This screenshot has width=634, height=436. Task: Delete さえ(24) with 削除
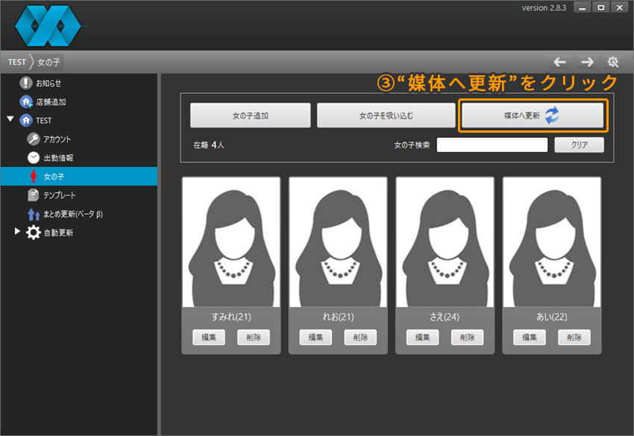tap(468, 337)
